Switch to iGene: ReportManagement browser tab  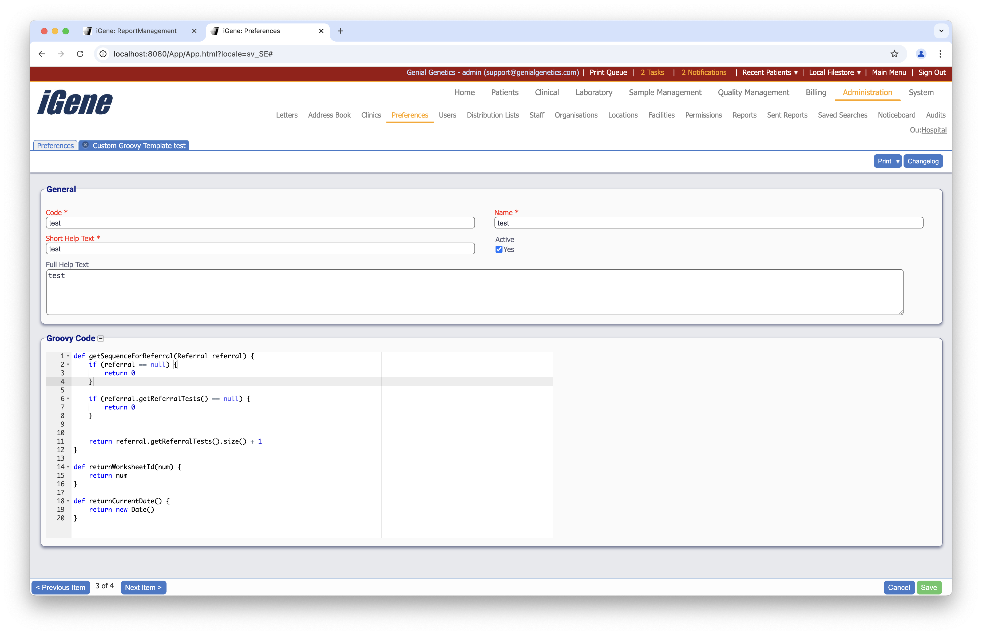point(136,31)
